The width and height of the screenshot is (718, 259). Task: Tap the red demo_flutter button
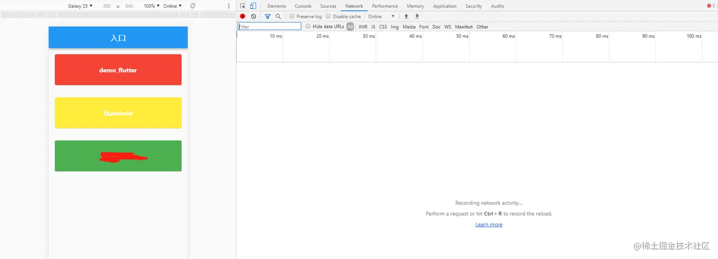(118, 70)
